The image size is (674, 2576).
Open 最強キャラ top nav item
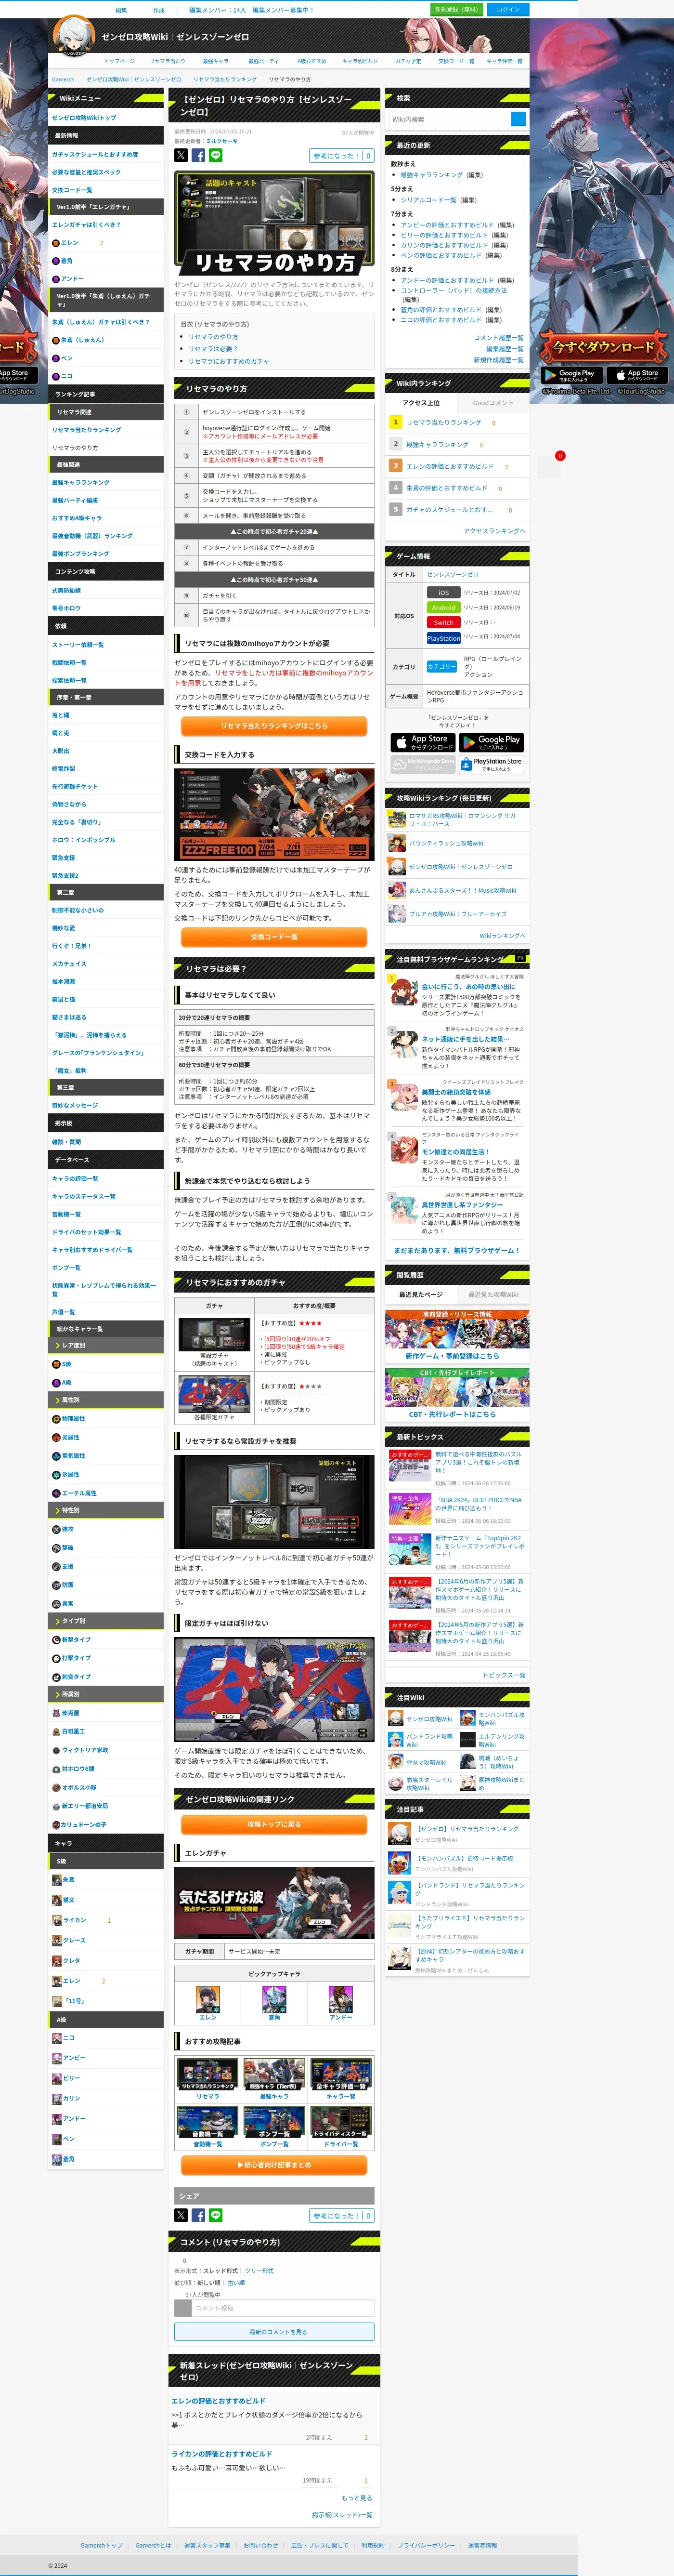tap(215, 61)
